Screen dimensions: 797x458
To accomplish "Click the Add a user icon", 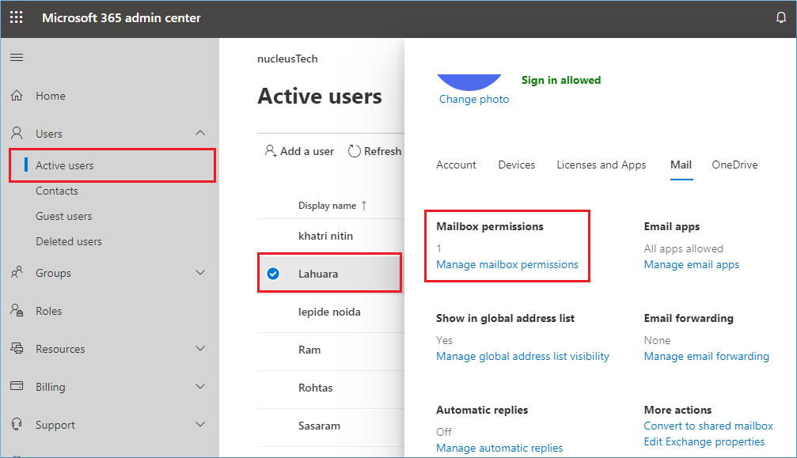I will point(271,151).
